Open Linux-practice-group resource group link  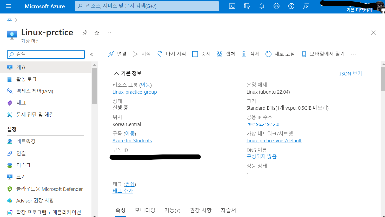135,92
